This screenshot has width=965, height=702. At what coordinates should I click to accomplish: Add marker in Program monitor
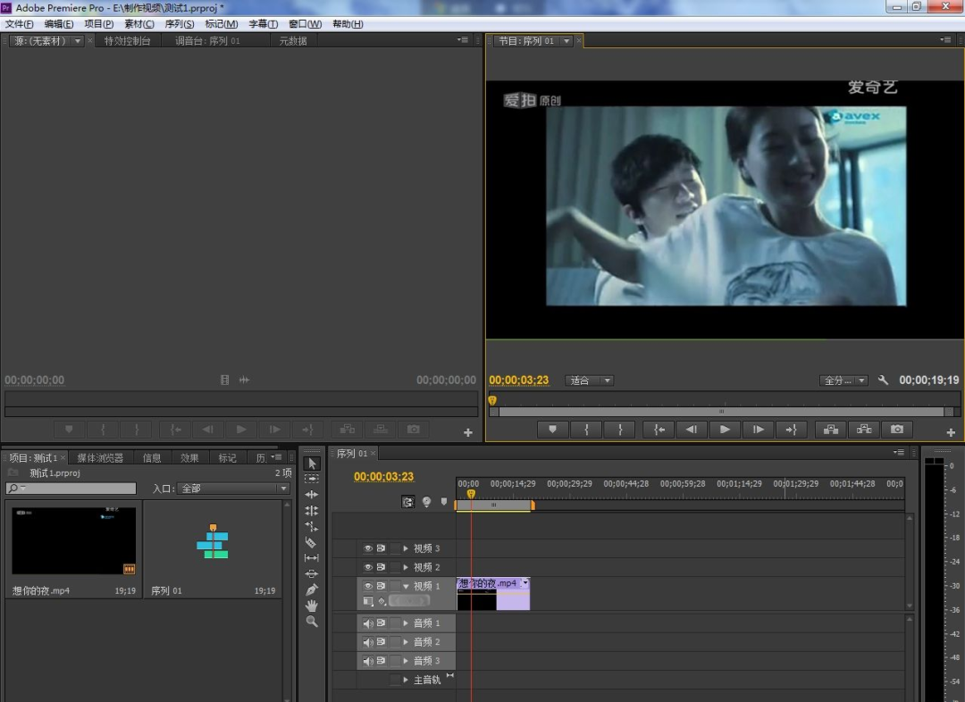tap(553, 430)
